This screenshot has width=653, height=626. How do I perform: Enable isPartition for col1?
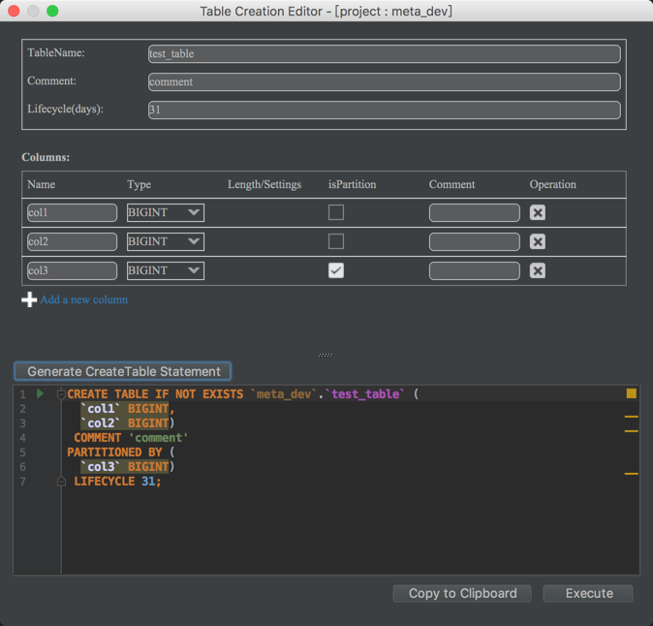pos(336,212)
